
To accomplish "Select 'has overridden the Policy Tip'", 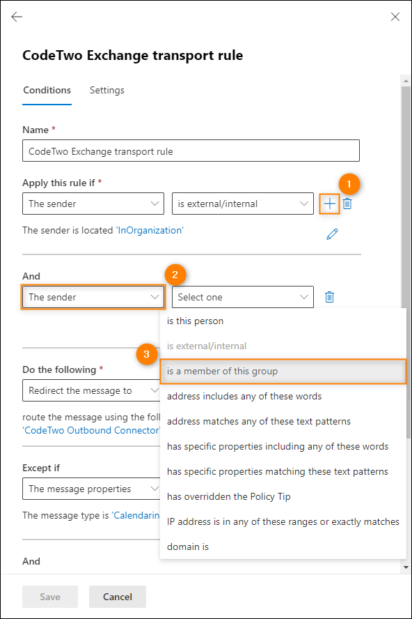I will 283,496.
